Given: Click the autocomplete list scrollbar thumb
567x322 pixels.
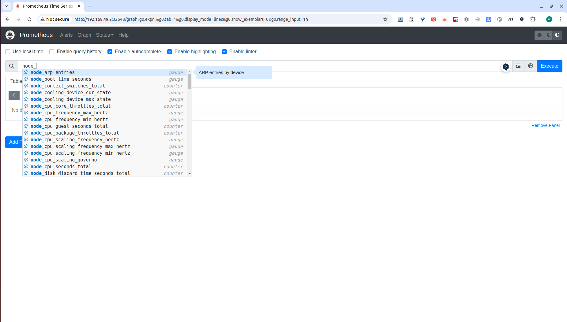Looking at the screenshot, I should click(190, 81).
